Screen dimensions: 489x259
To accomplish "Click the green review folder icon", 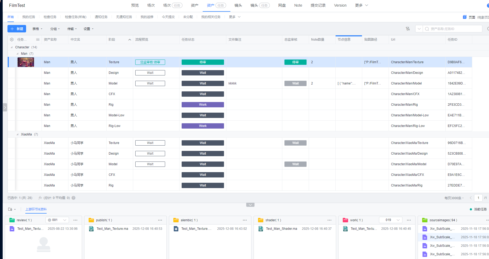I will tap(12, 220).
